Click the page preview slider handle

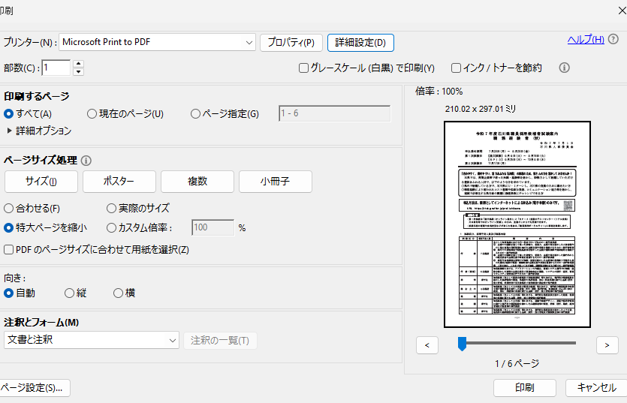coord(463,344)
